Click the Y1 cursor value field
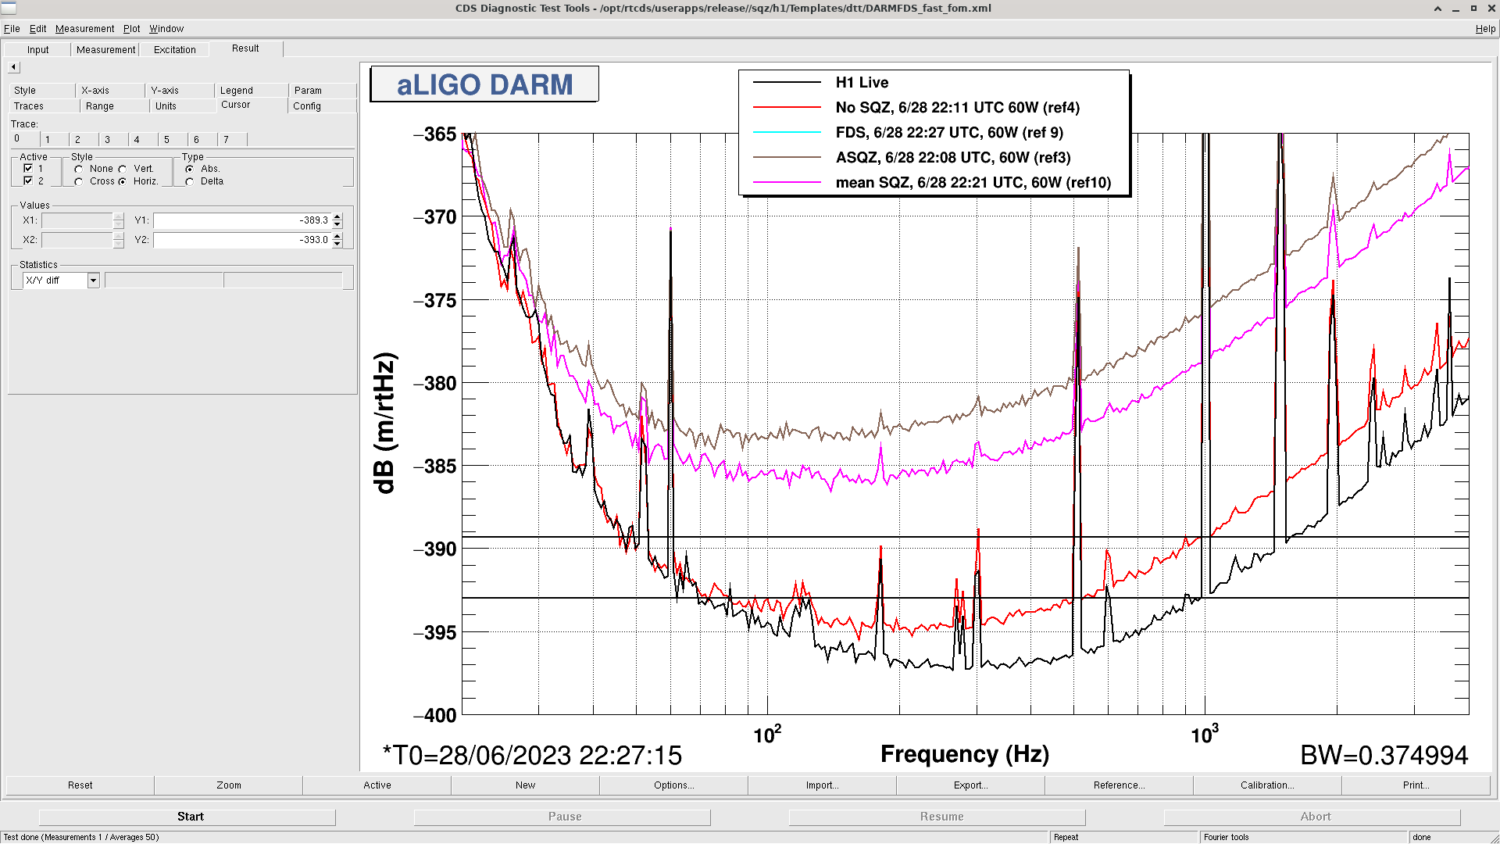 click(x=242, y=220)
